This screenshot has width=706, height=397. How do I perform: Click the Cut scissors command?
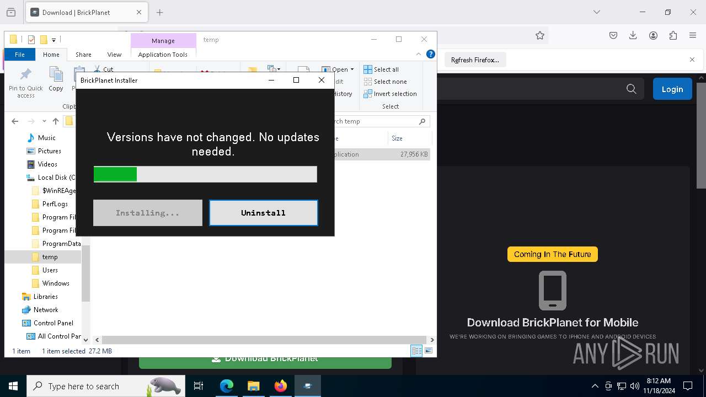click(103, 69)
